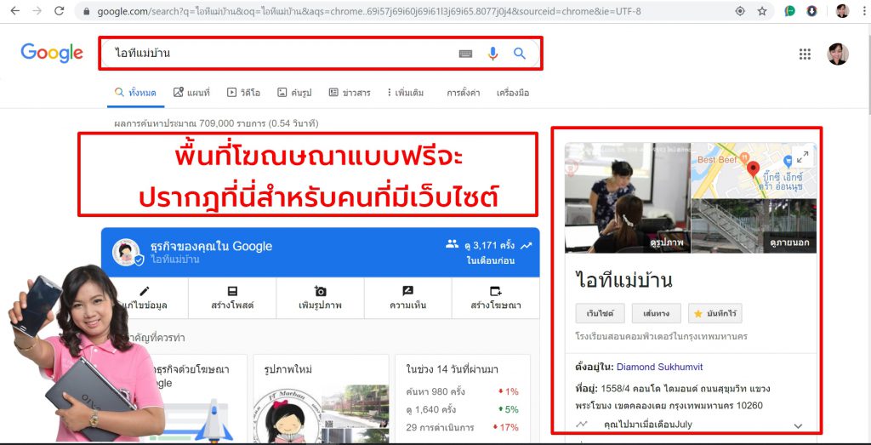Open the ดูรูปภาพ photos thumbnail
Viewport: 871px width, 445px height.
[628, 197]
